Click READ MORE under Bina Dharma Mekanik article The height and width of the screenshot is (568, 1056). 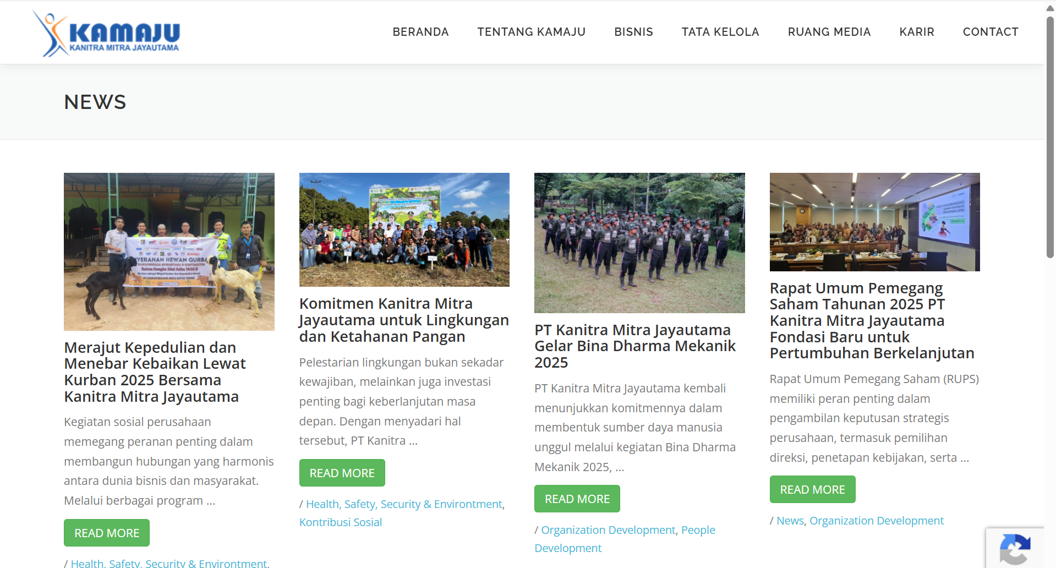(x=577, y=498)
